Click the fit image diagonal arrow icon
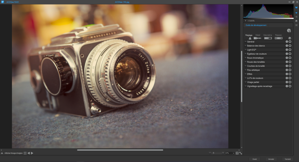The width and height of the screenshot is (299, 162). click(241, 153)
